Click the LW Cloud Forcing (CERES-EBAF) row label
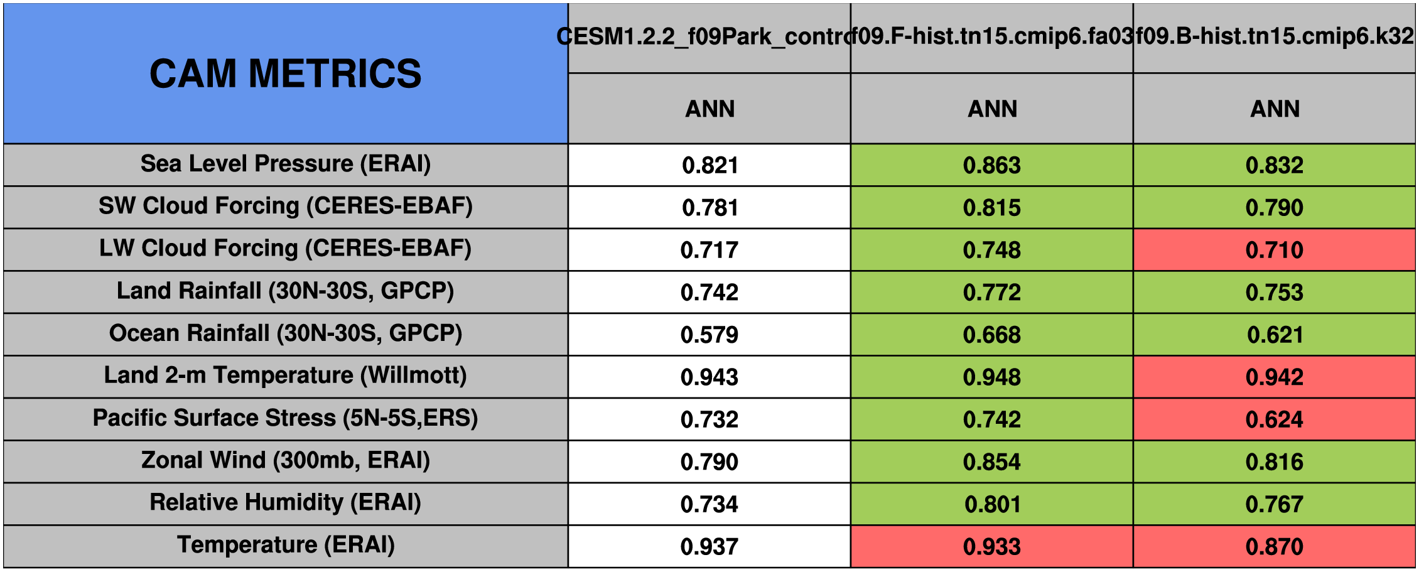 [286, 249]
